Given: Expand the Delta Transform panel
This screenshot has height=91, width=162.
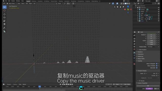Looking at the screenshot, I should tap(143, 50).
